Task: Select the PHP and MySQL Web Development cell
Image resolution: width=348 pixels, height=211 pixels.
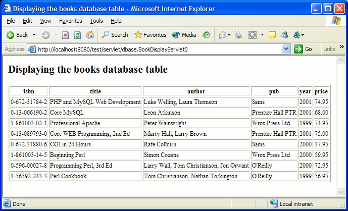Action: coord(95,102)
